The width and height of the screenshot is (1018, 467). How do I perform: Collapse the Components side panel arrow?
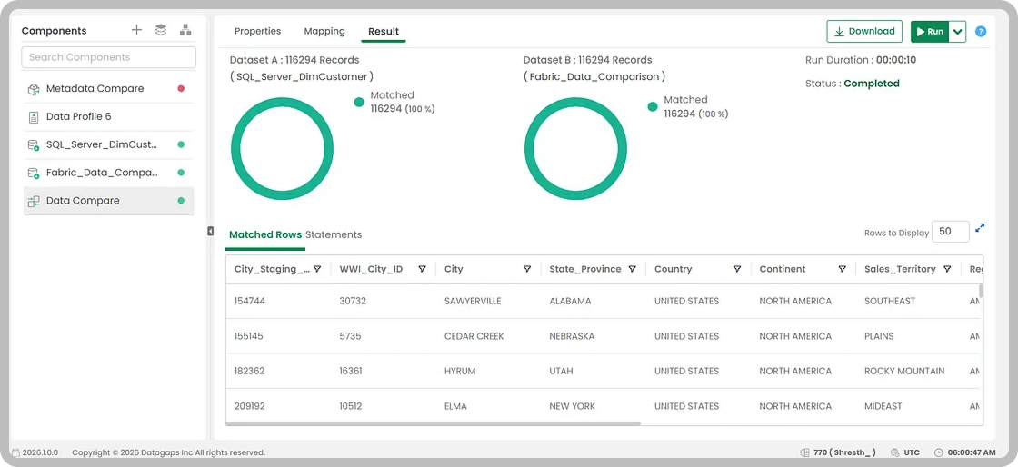(x=210, y=231)
